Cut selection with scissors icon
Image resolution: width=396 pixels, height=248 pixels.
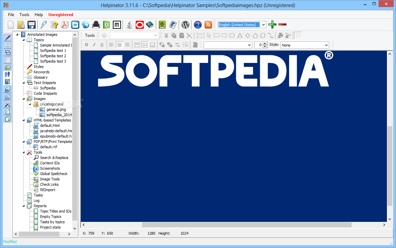[166, 35]
